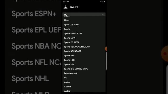Select the plain Sports category

click(x=67, y=29)
